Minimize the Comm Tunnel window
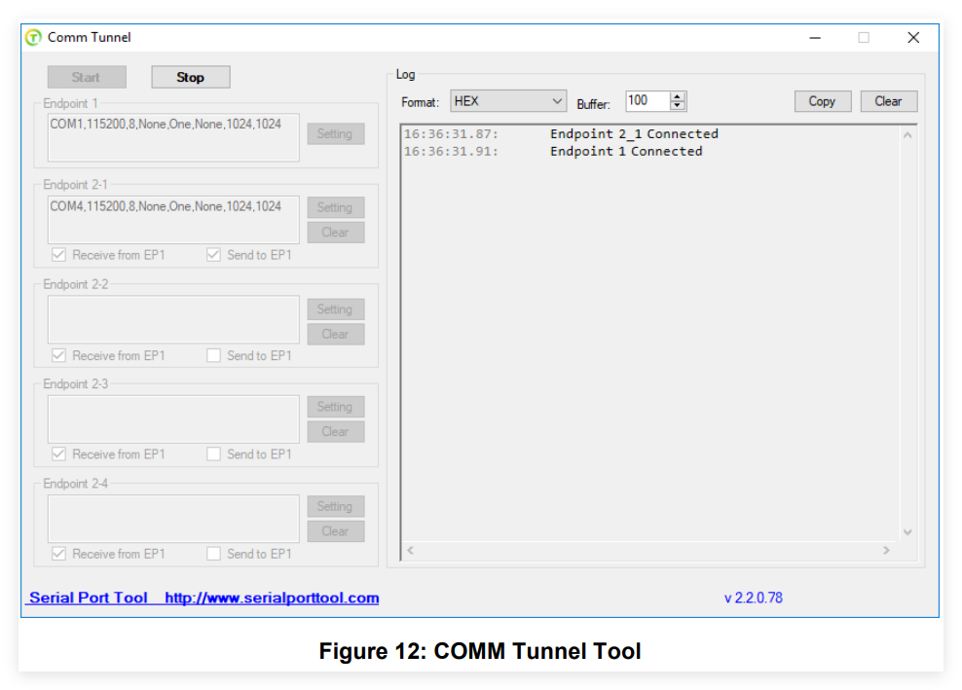 (815, 38)
